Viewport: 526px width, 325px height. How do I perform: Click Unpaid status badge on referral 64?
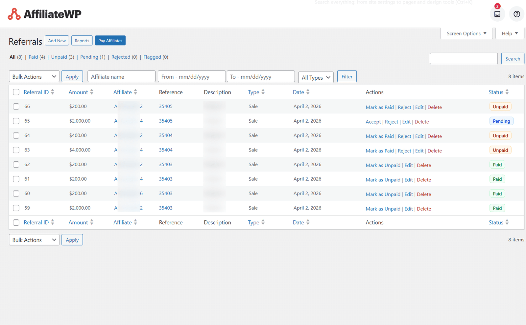(x=500, y=135)
